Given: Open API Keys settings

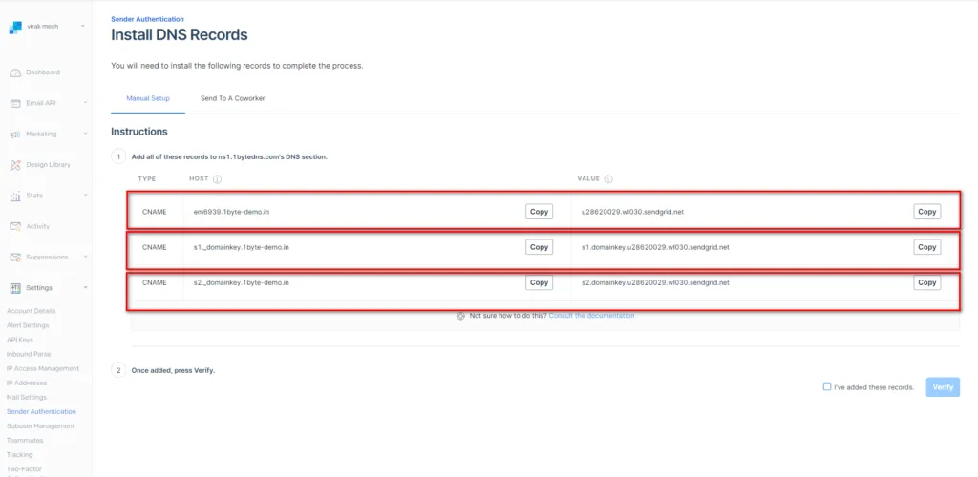Looking at the screenshot, I should (20, 340).
